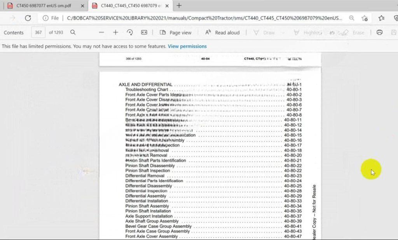Image resolution: width=398 pixels, height=240 pixels.
Task: Rotate the PDF page
Action: [130, 33]
